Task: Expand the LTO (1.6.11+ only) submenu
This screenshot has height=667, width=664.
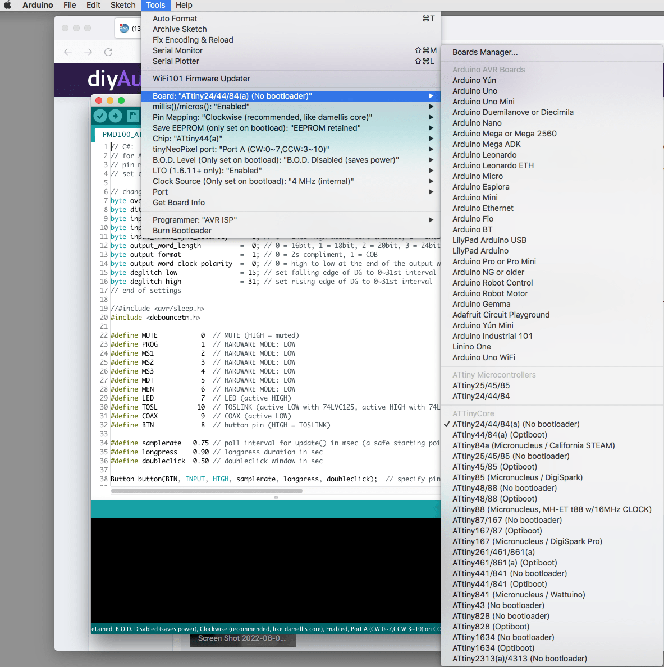Action: pos(291,171)
